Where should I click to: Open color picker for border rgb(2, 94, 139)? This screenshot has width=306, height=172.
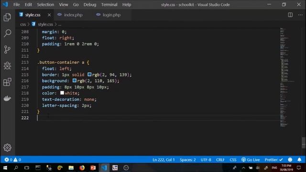pyautogui.click(x=89, y=75)
